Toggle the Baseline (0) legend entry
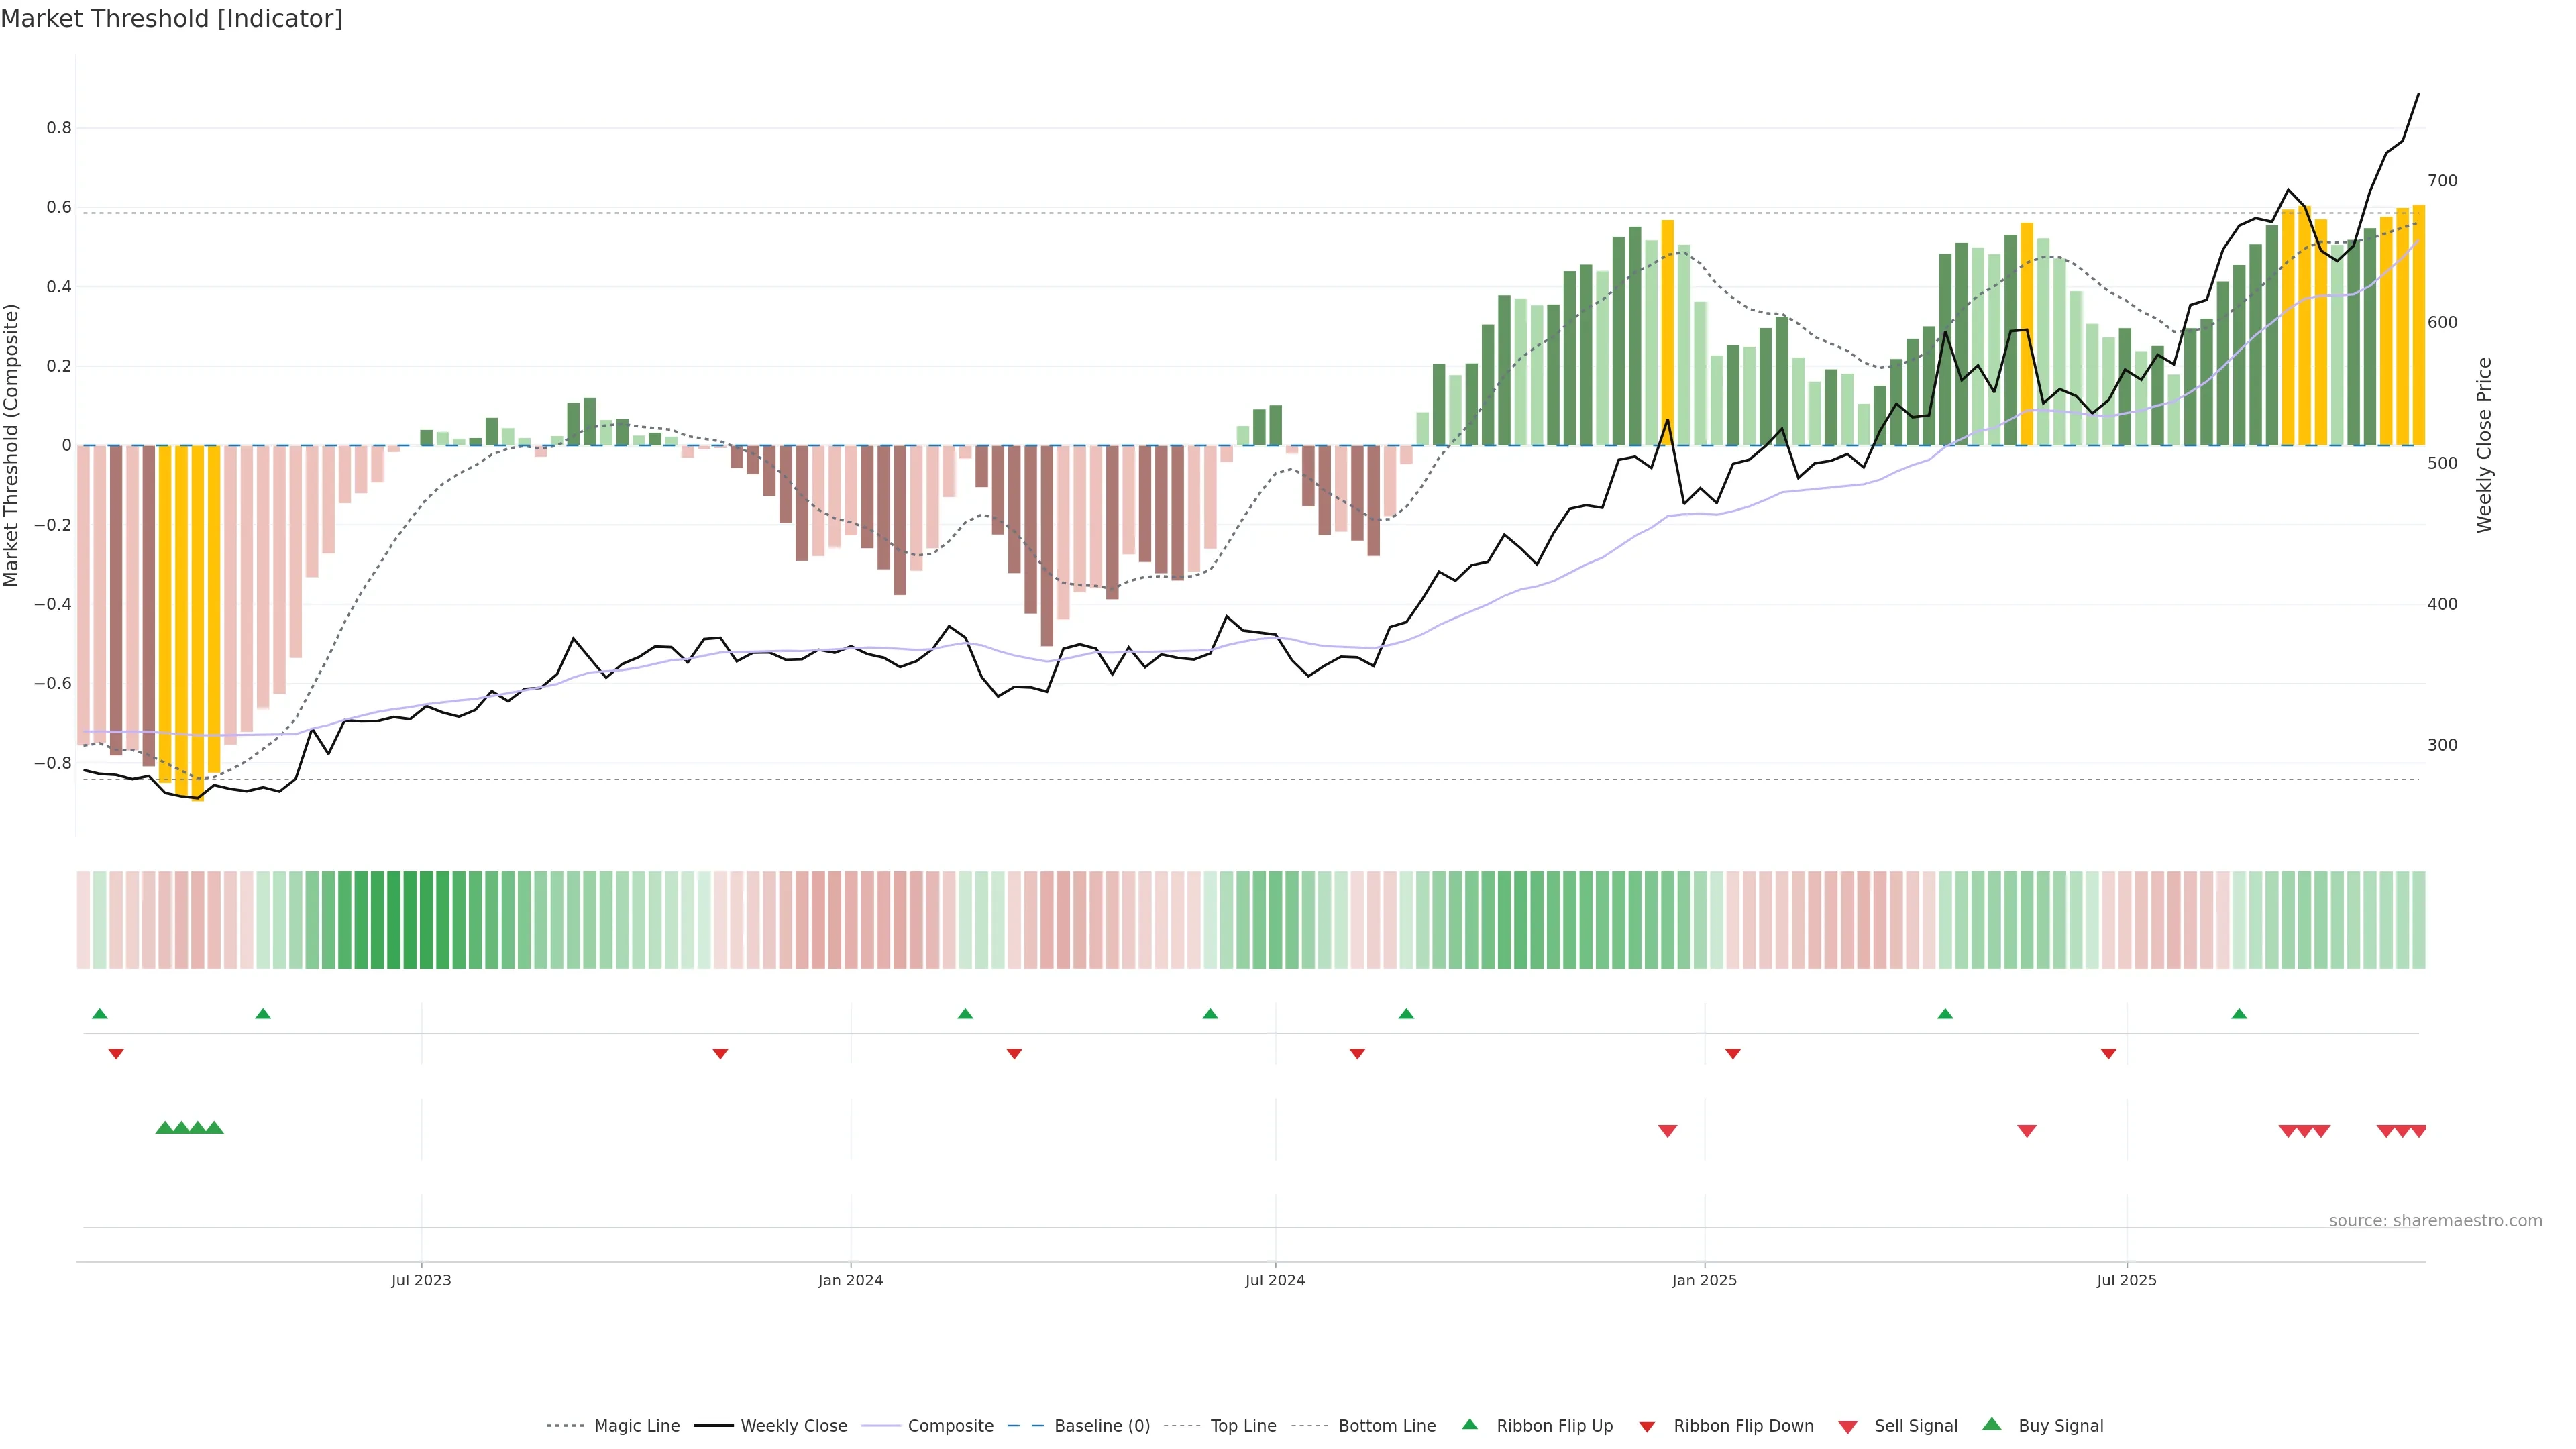2576x1449 pixels. 1101,1426
